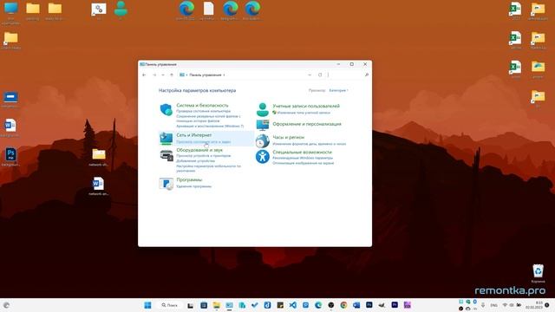Click Изменение форматов даты, времени и чисел
This screenshot has width=555, height=312.
pyautogui.click(x=310, y=144)
